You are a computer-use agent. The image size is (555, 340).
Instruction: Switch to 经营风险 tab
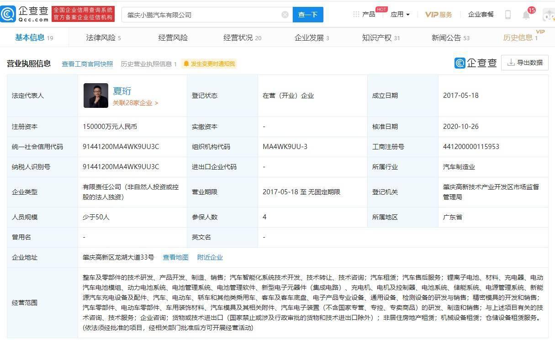click(x=173, y=37)
